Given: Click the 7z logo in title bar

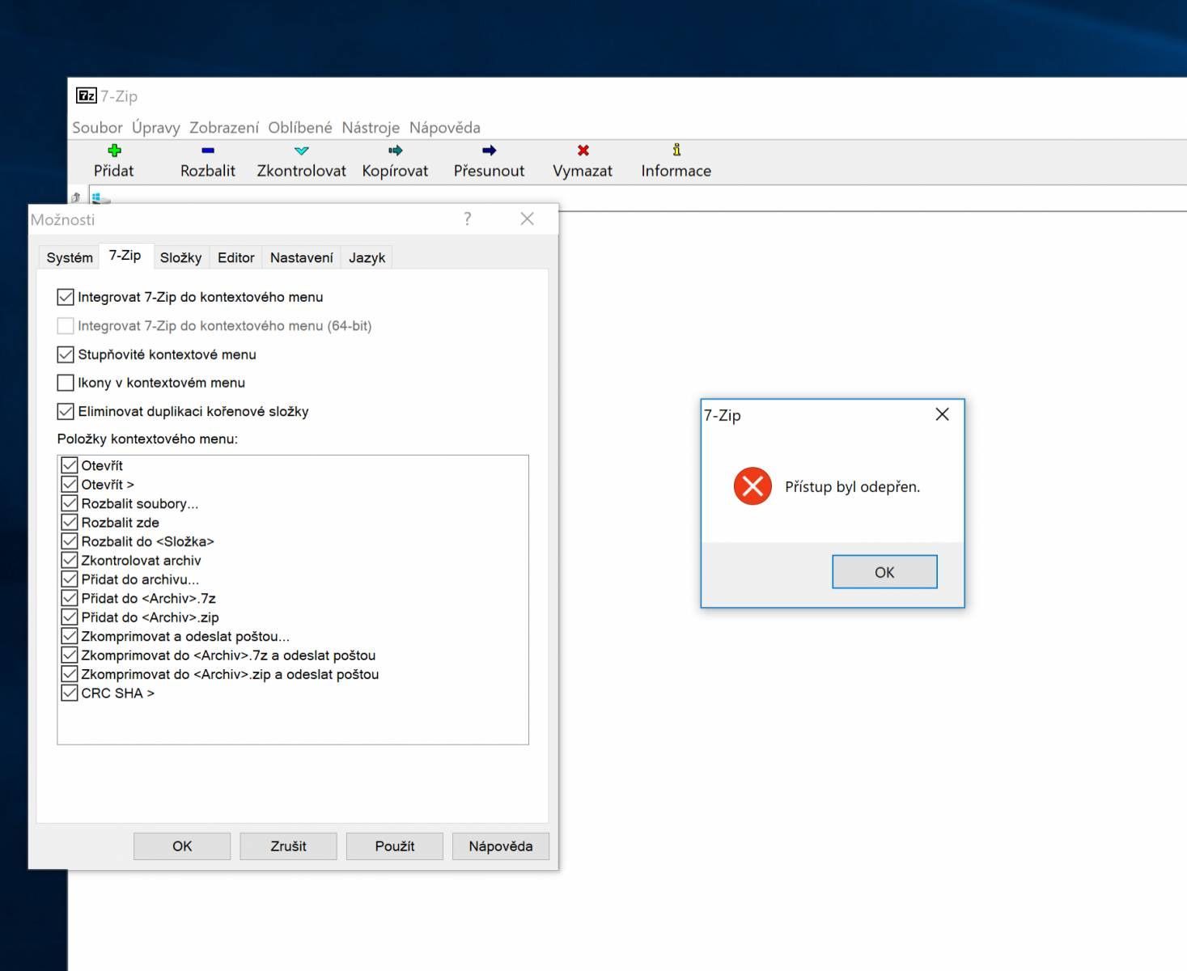Looking at the screenshot, I should tap(87, 95).
